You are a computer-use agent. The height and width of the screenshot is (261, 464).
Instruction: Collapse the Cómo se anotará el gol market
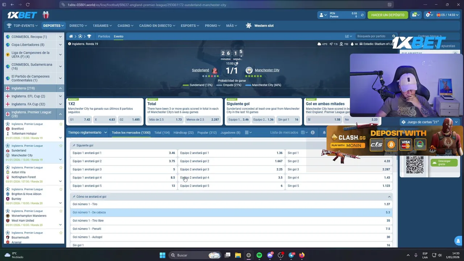(x=389, y=197)
